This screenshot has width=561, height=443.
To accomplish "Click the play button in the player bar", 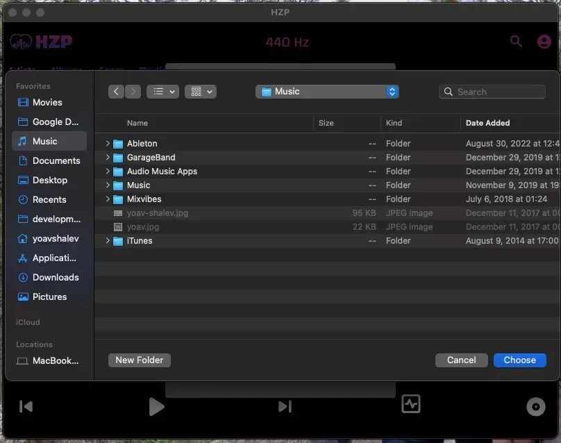I will click(x=156, y=406).
